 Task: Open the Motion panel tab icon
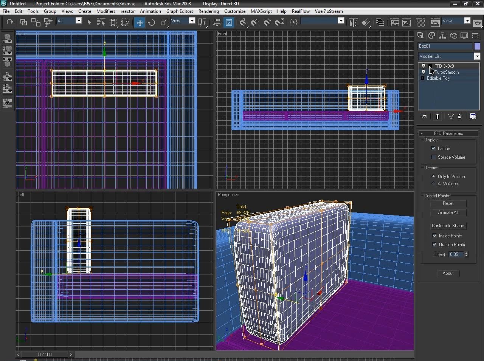coord(453,36)
